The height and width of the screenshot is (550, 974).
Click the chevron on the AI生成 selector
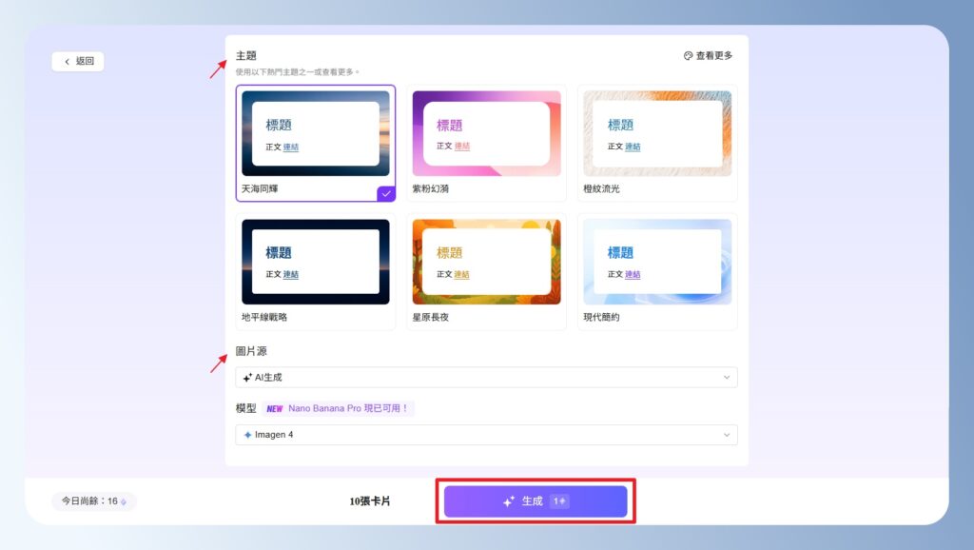tap(726, 377)
